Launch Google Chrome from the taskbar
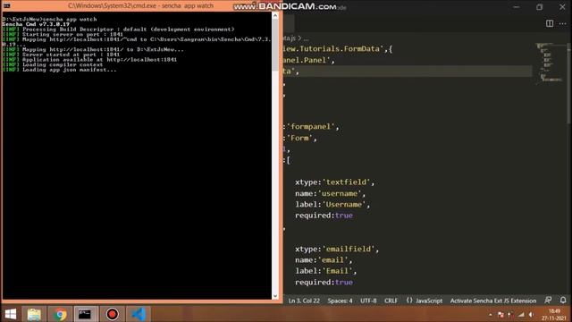This screenshot has height=322, width=572. coord(60,314)
